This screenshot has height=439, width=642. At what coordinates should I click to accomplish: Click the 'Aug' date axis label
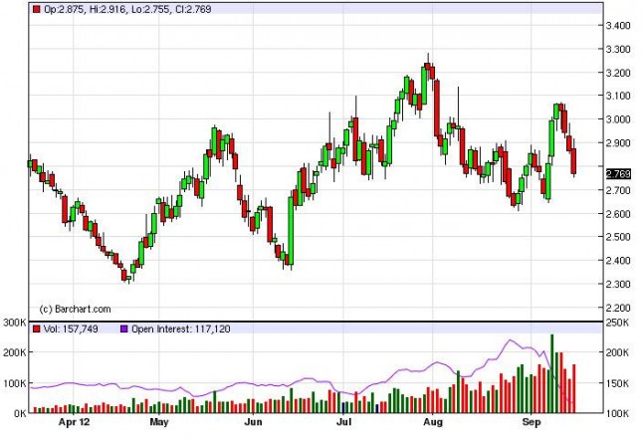click(433, 422)
